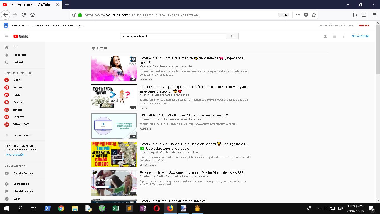Open YouTube settings three-dot menu
The height and width of the screenshot is (214, 380).
[x=343, y=36]
